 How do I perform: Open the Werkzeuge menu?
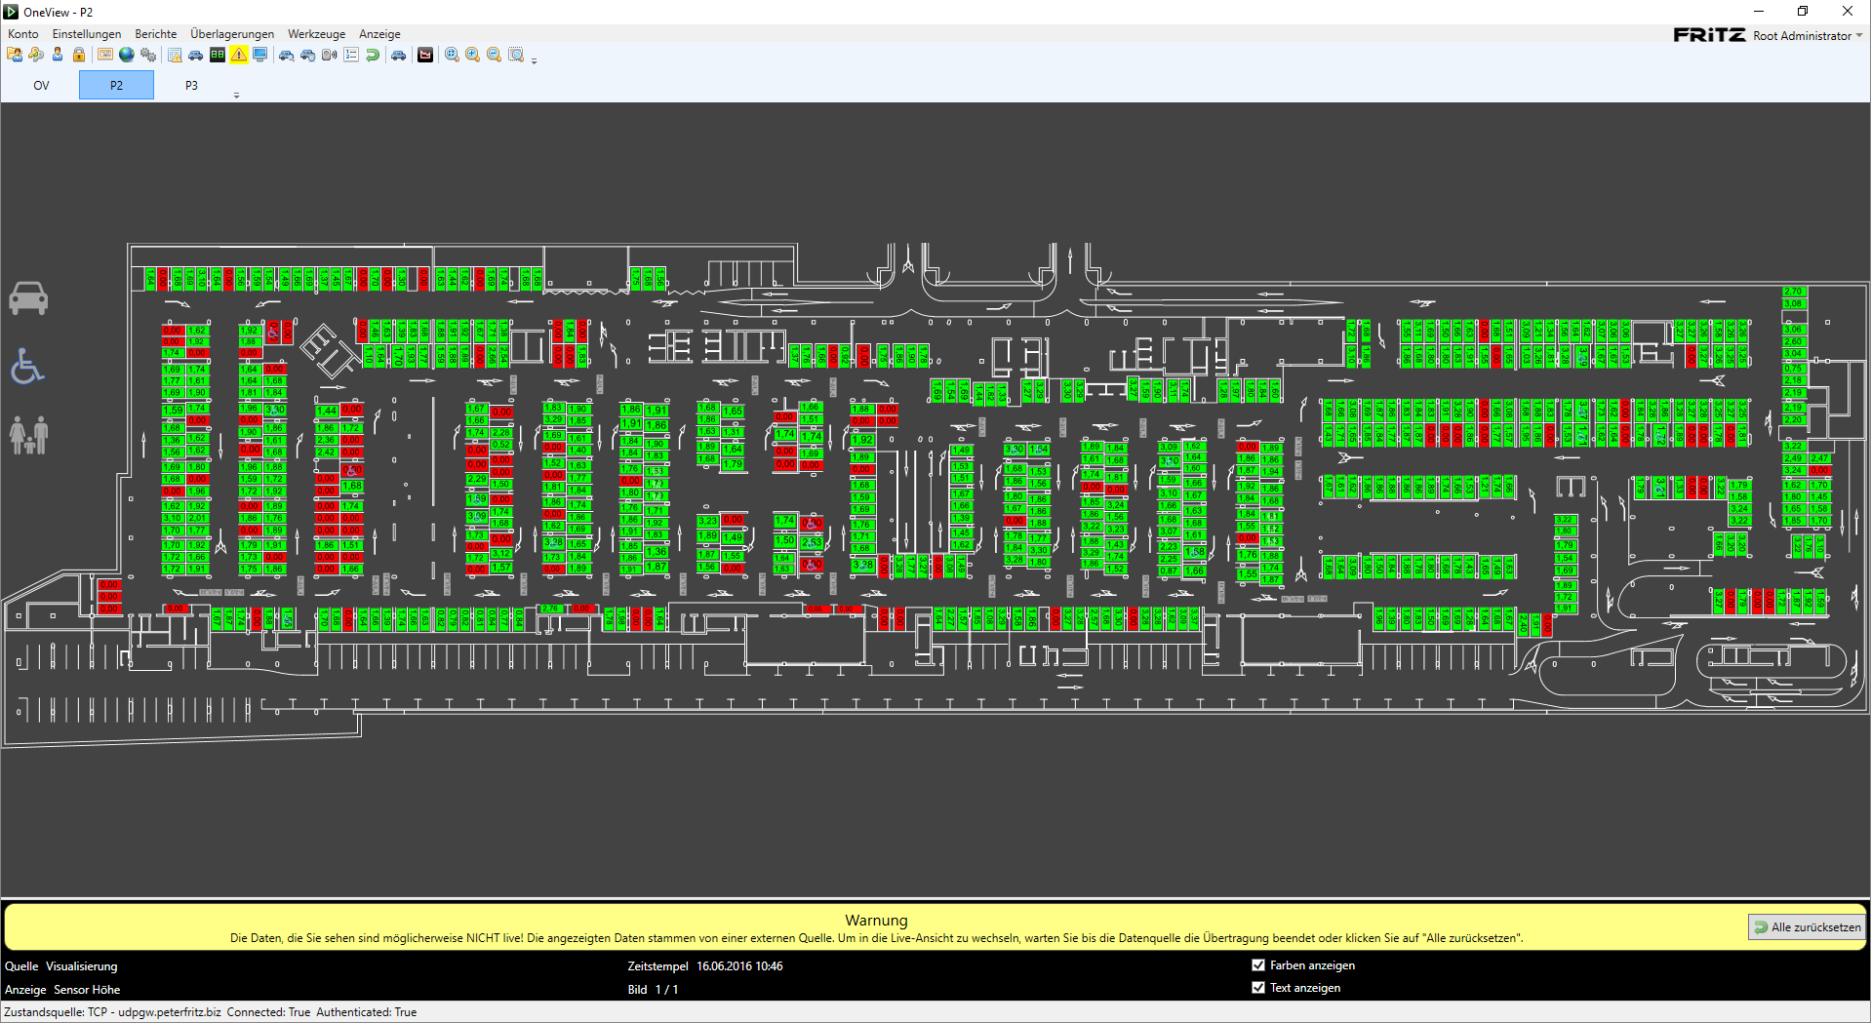[316, 33]
